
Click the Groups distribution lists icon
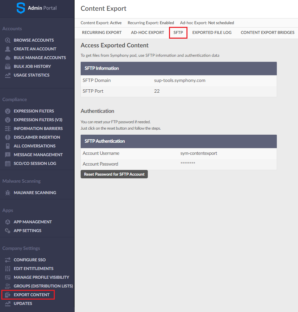click(8, 286)
